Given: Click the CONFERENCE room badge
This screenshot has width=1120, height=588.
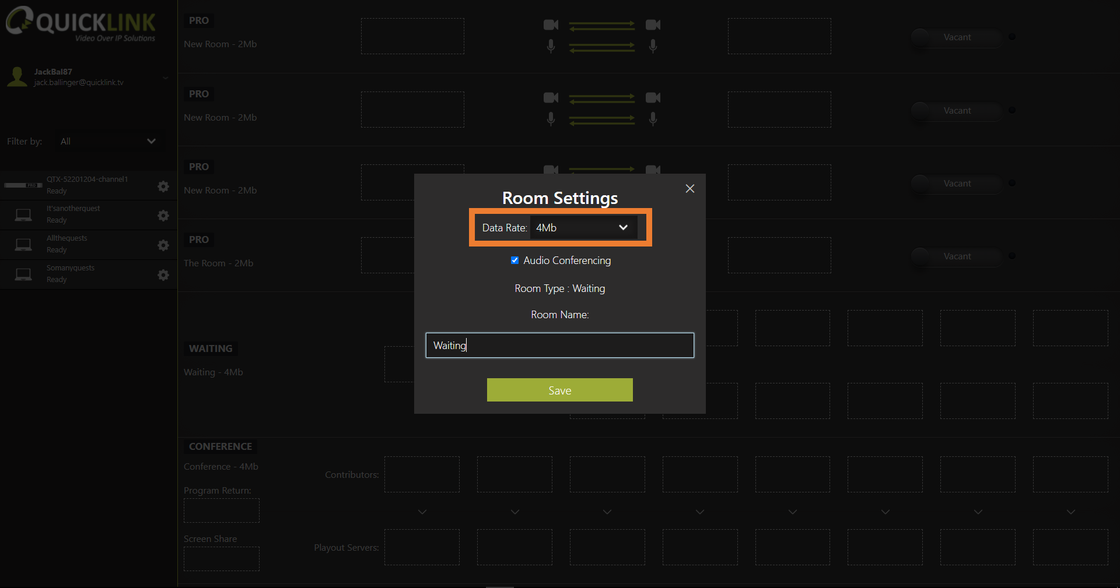Looking at the screenshot, I should (220, 446).
